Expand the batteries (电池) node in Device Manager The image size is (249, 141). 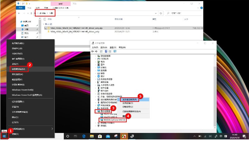[96, 61]
